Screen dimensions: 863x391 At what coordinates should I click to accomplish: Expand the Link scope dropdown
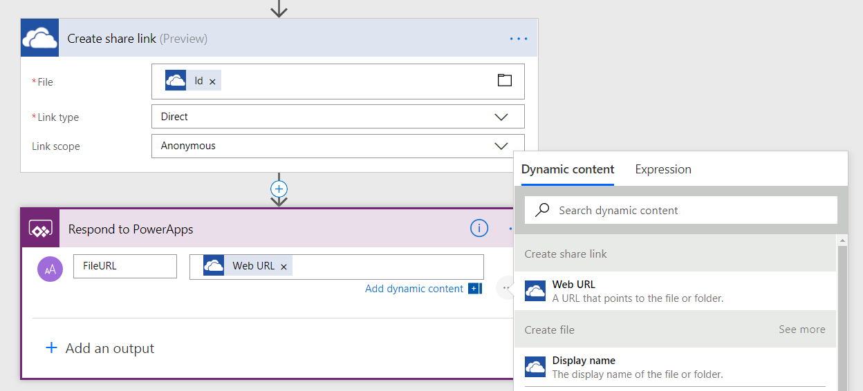click(x=501, y=146)
